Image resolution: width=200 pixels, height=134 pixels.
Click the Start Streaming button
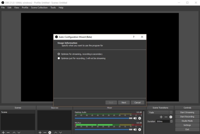(x=187, y=112)
